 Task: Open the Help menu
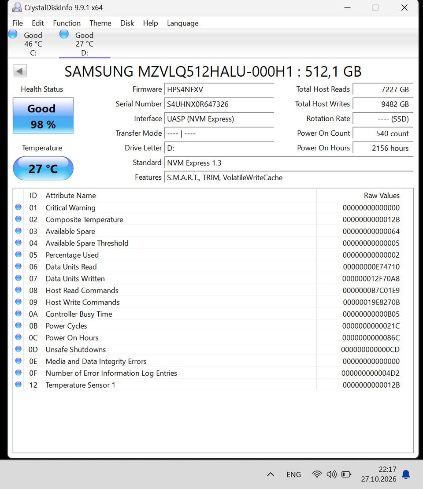point(150,23)
